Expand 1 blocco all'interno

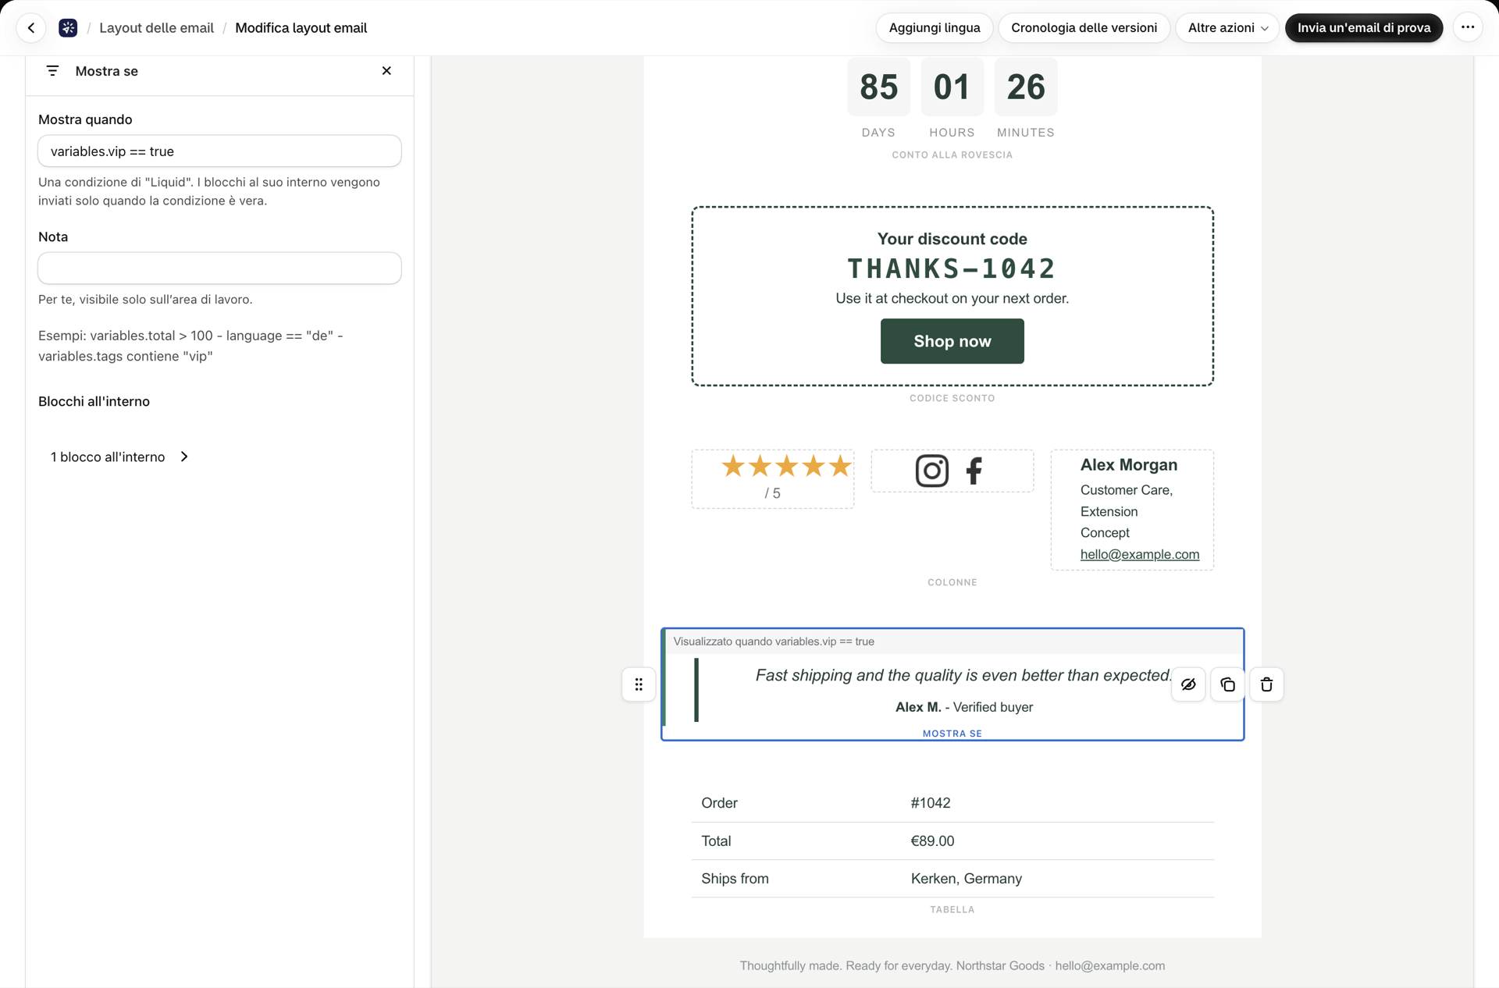119,457
